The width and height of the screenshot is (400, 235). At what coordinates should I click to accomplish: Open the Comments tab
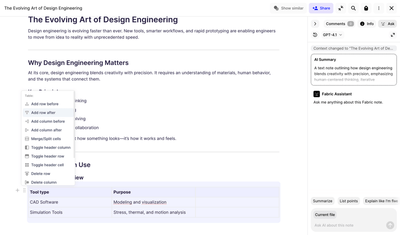[339, 23]
